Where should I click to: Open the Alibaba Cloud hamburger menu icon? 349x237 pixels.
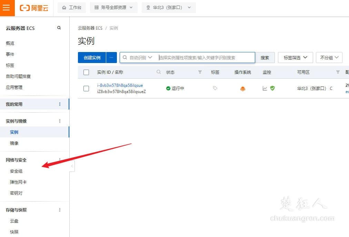coord(7,8)
